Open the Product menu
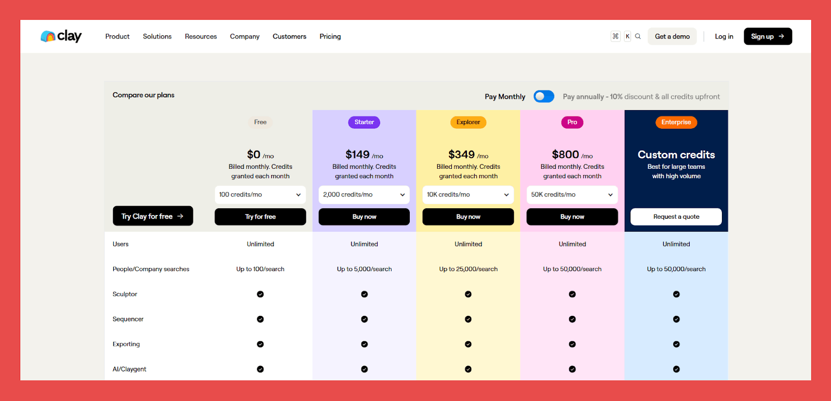This screenshot has height=401, width=831. coord(117,36)
